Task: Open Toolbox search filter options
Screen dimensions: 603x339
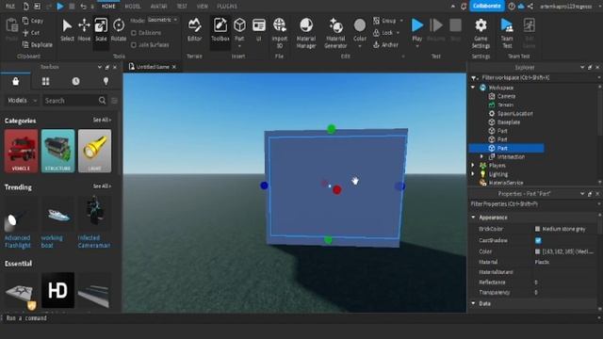Action: pyautogui.click(x=114, y=101)
